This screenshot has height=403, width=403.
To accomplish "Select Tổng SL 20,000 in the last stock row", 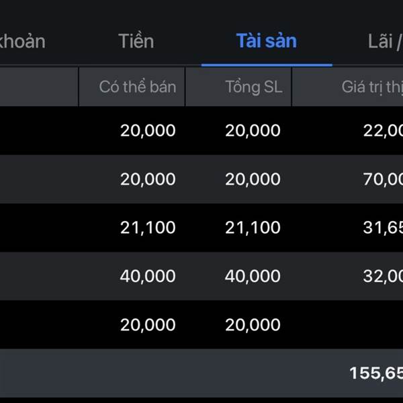I will point(253,324).
